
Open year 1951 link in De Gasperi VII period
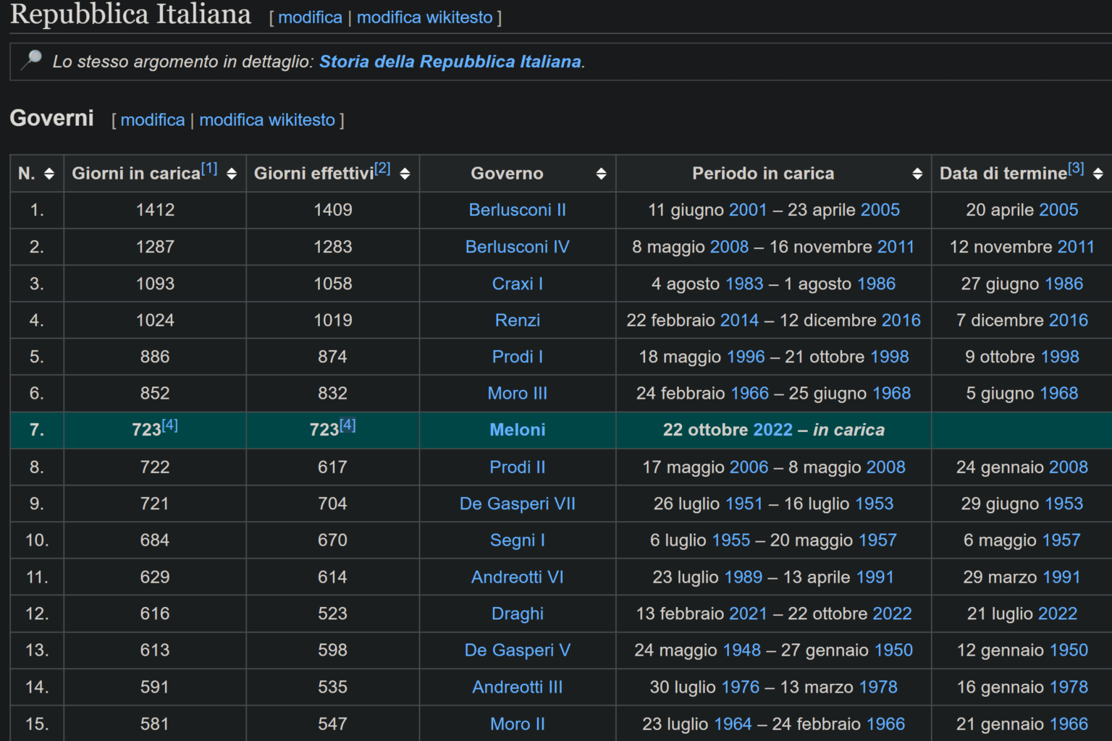pos(744,504)
